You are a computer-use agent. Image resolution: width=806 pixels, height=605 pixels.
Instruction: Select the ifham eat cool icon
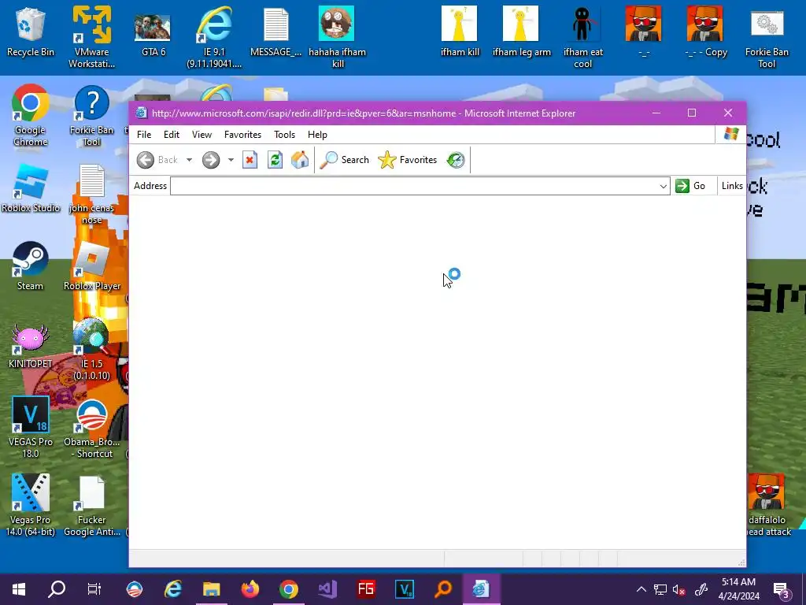582,37
